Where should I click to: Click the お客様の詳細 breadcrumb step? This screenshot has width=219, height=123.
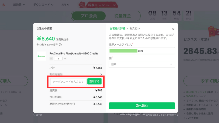click(117, 28)
